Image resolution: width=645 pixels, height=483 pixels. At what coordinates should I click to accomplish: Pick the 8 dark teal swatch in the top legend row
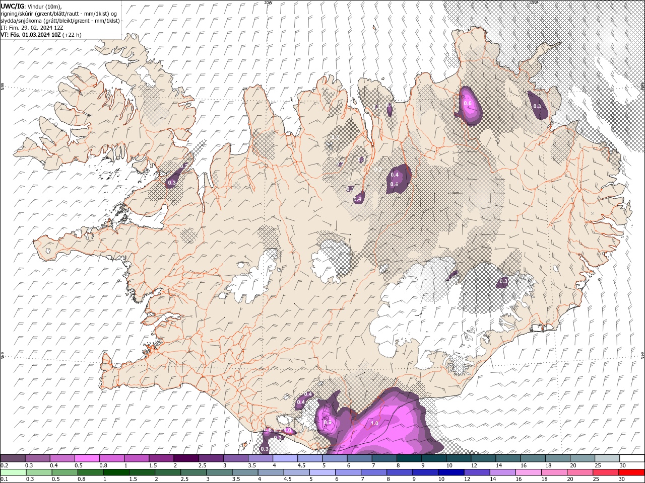tap(409, 458)
